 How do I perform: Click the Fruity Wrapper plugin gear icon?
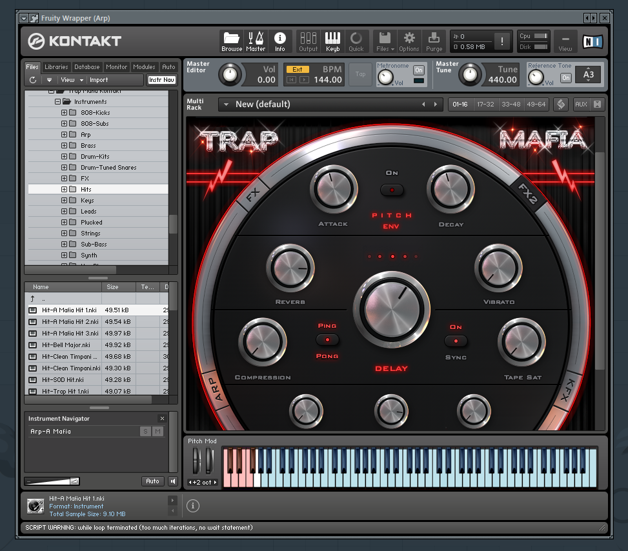click(x=34, y=18)
